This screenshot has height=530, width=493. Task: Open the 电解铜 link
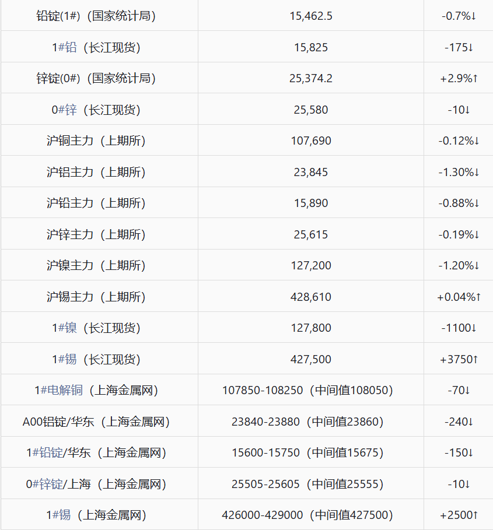(x=65, y=391)
